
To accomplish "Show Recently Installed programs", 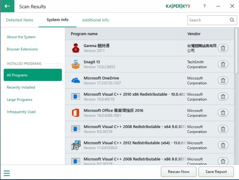I will [x=21, y=87].
